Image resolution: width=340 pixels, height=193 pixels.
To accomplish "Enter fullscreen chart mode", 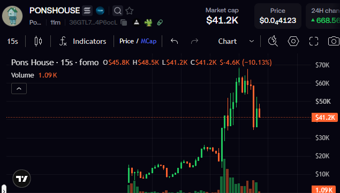I will tap(314, 41).
